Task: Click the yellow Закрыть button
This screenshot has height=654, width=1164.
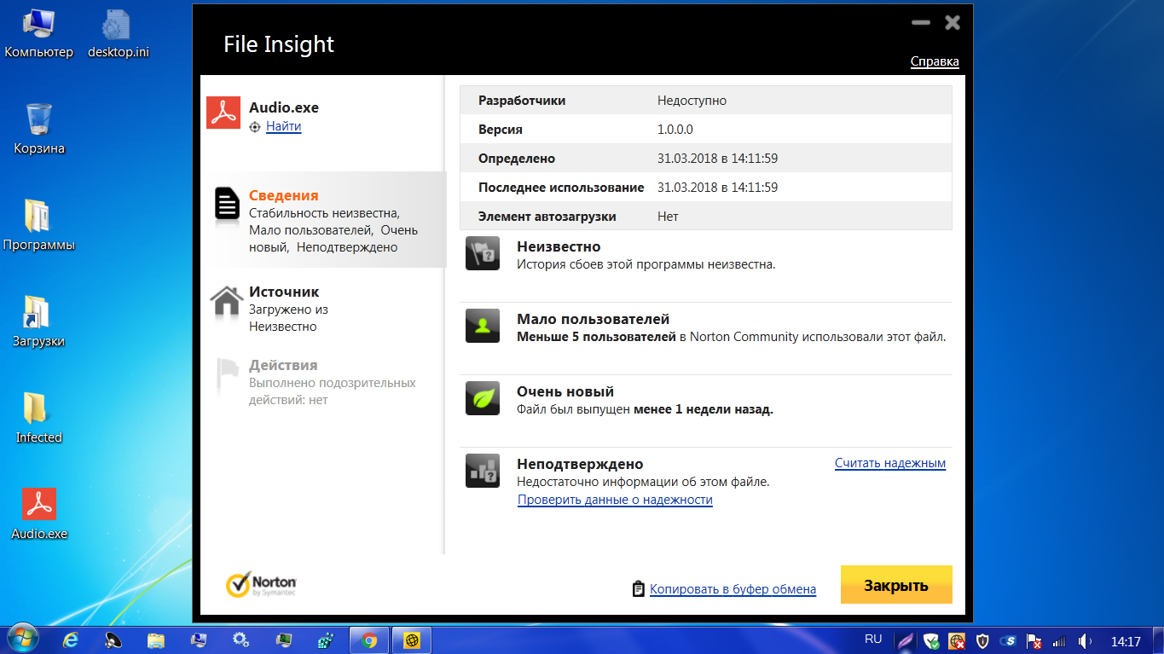Action: 896,585
